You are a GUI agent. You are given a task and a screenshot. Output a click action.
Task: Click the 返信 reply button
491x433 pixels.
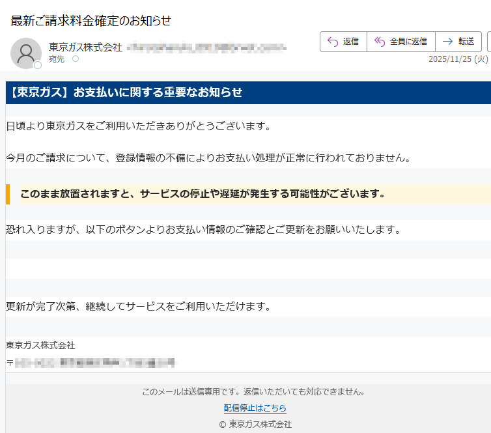pyautogui.click(x=343, y=42)
